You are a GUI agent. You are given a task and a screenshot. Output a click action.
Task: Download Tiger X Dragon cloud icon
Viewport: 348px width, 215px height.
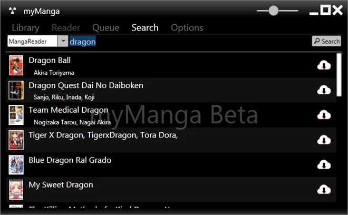[324, 140]
